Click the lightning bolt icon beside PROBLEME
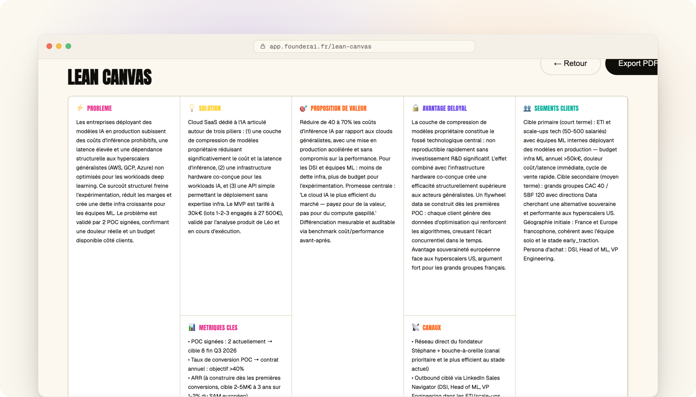The image size is (696, 397). [x=80, y=108]
